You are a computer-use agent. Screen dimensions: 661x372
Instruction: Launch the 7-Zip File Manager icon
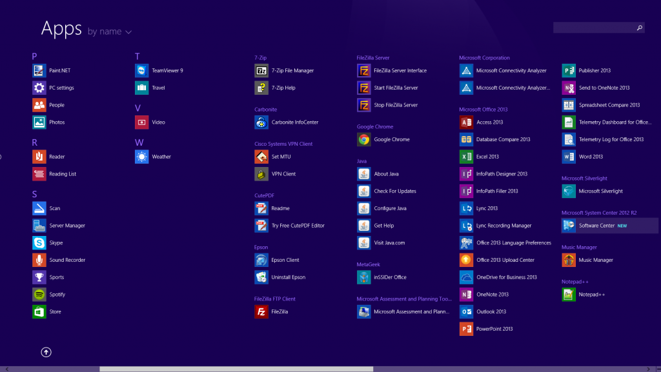click(261, 71)
